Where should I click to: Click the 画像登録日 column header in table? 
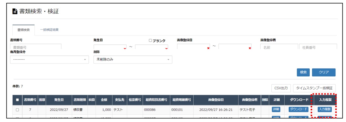click(216, 100)
